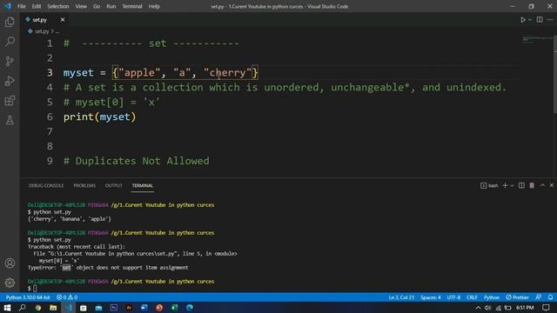Viewport: 557px width, 313px height.
Task: Open the Manage gear settings icon
Action: 10,283
